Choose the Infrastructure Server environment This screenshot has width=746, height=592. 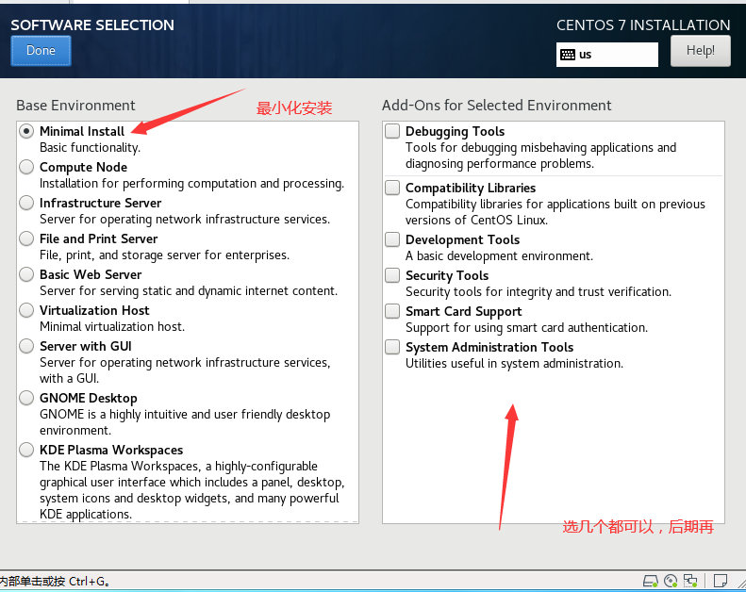click(x=26, y=203)
